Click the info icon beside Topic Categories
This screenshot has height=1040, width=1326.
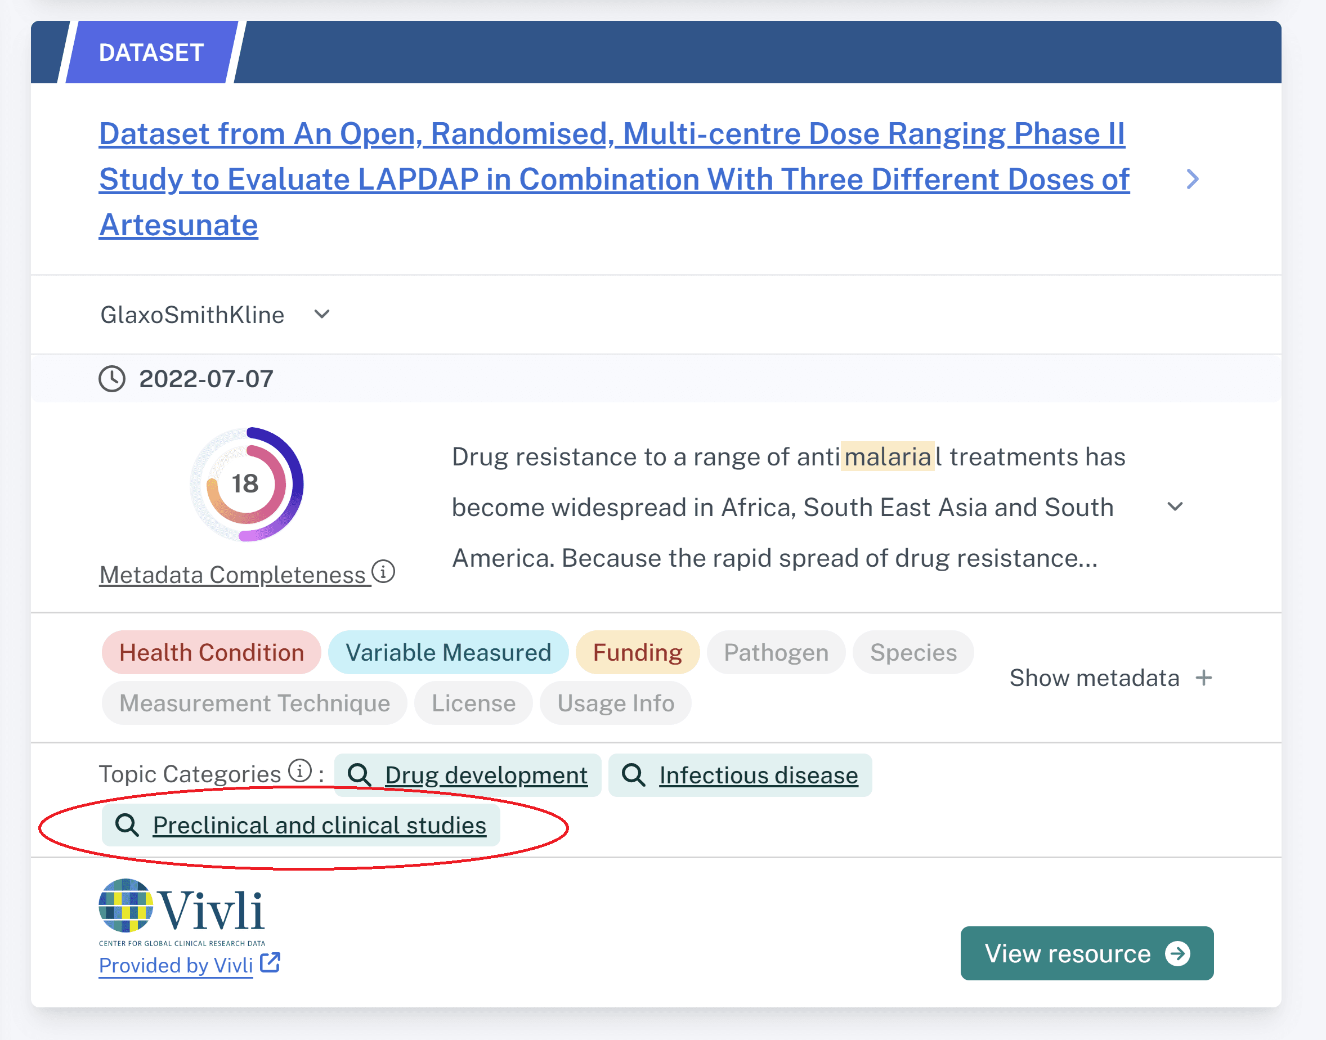(x=300, y=770)
